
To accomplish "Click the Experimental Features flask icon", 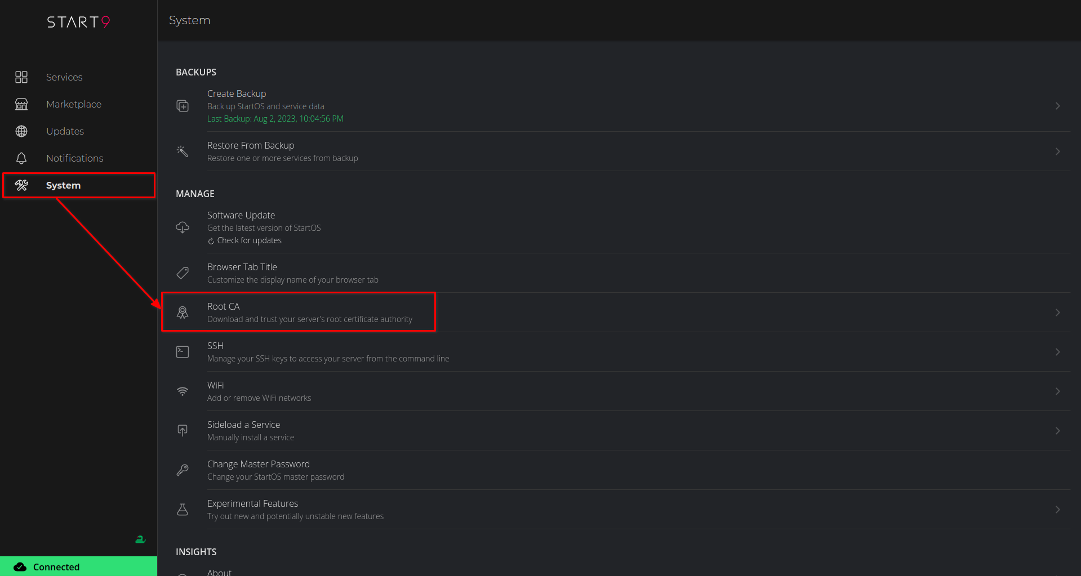I will (x=183, y=510).
